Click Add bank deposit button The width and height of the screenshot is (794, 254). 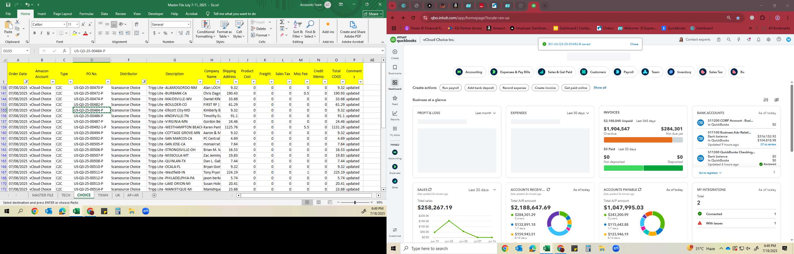pos(480,88)
